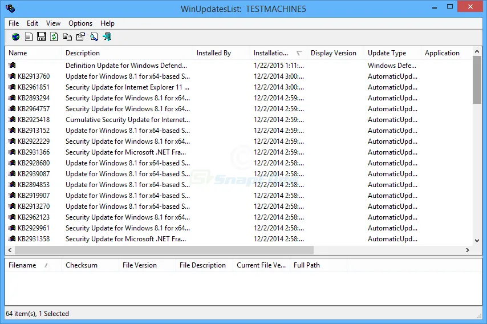The width and height of the screenshot is (487, 324).
Task: Click the '1/22/2015 1:11' installation date cell
Action: (x=279, y=66)
